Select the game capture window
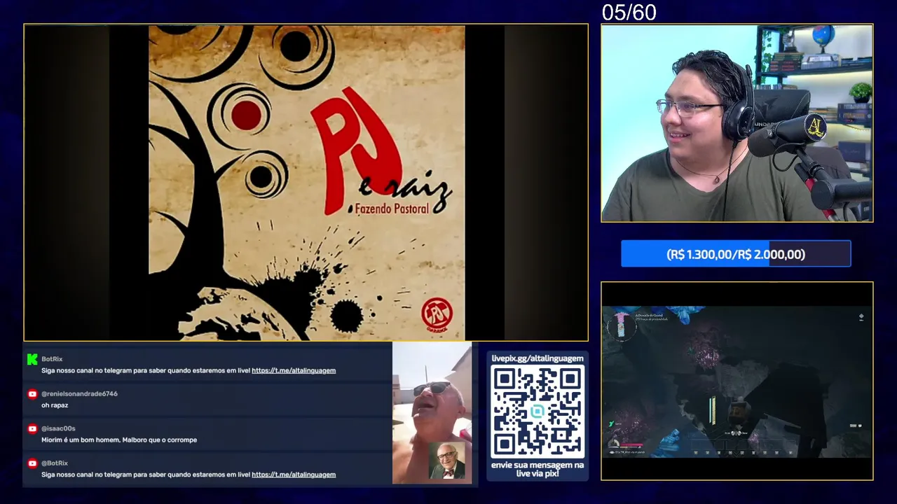This screenshot has width=897, height=504. (737, 381)
